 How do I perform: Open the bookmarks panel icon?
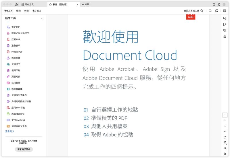click(225, 24)
